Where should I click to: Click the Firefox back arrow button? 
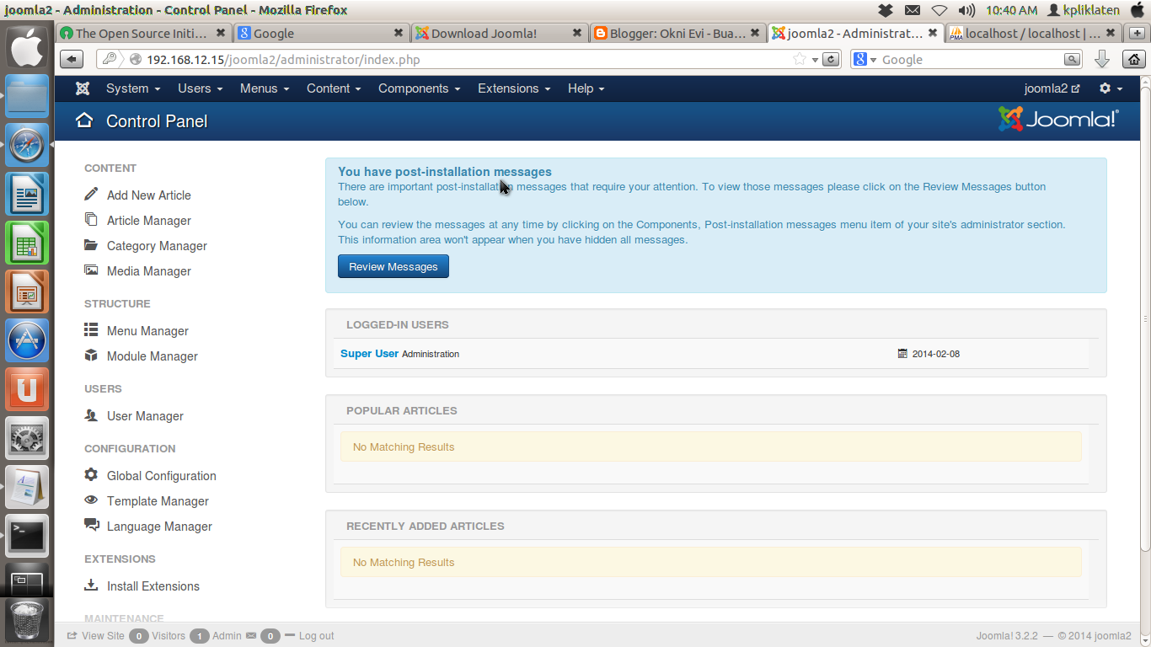(72, 59)
